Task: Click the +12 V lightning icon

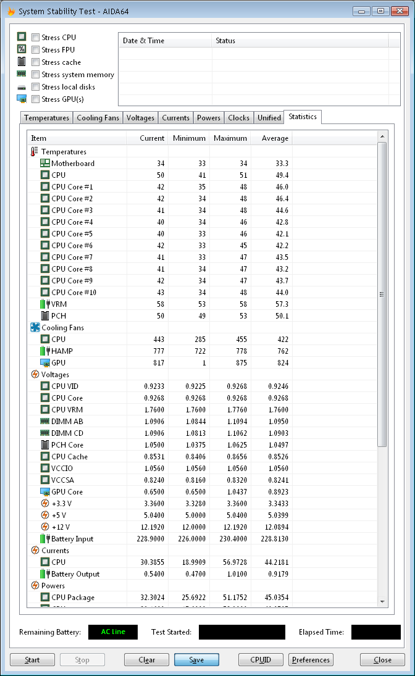Action: tap(45, 527)
